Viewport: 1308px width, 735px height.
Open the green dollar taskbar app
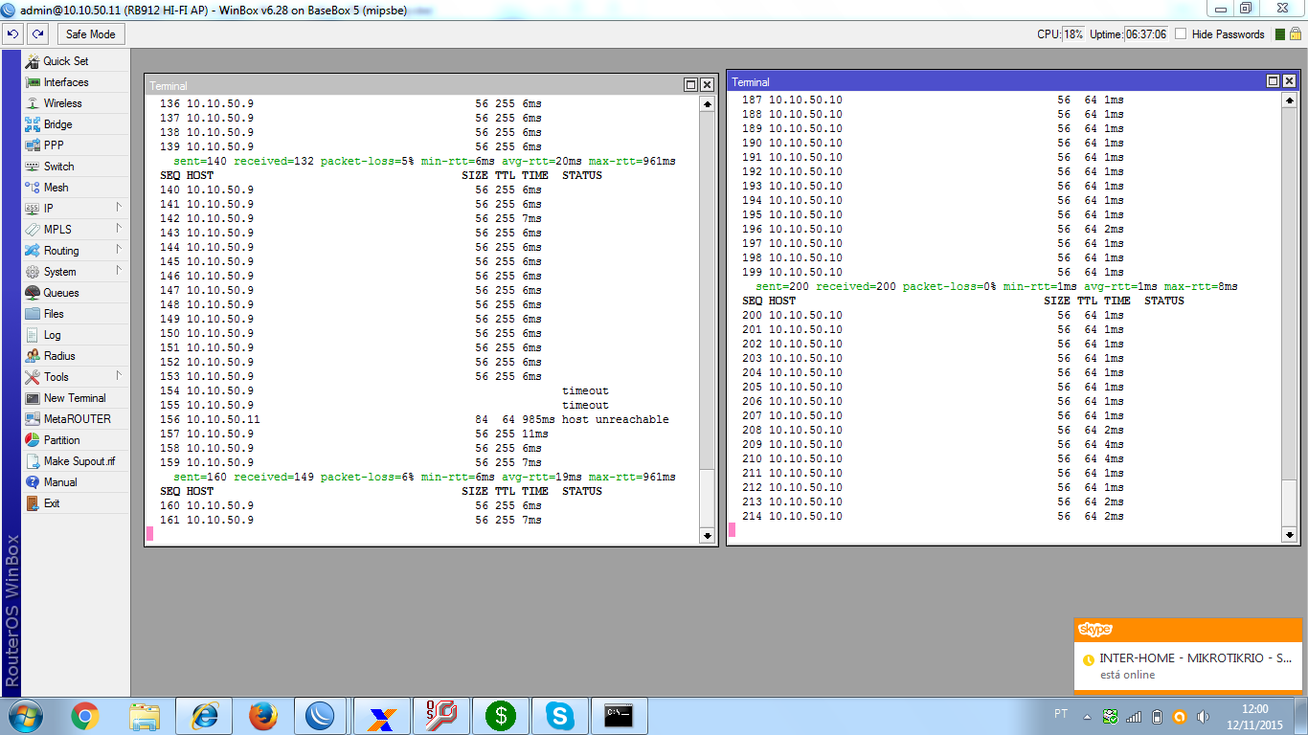(501, 716)
